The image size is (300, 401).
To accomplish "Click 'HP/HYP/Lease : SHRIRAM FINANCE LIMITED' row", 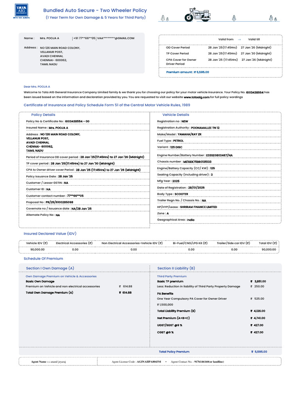I will point(187,207).
